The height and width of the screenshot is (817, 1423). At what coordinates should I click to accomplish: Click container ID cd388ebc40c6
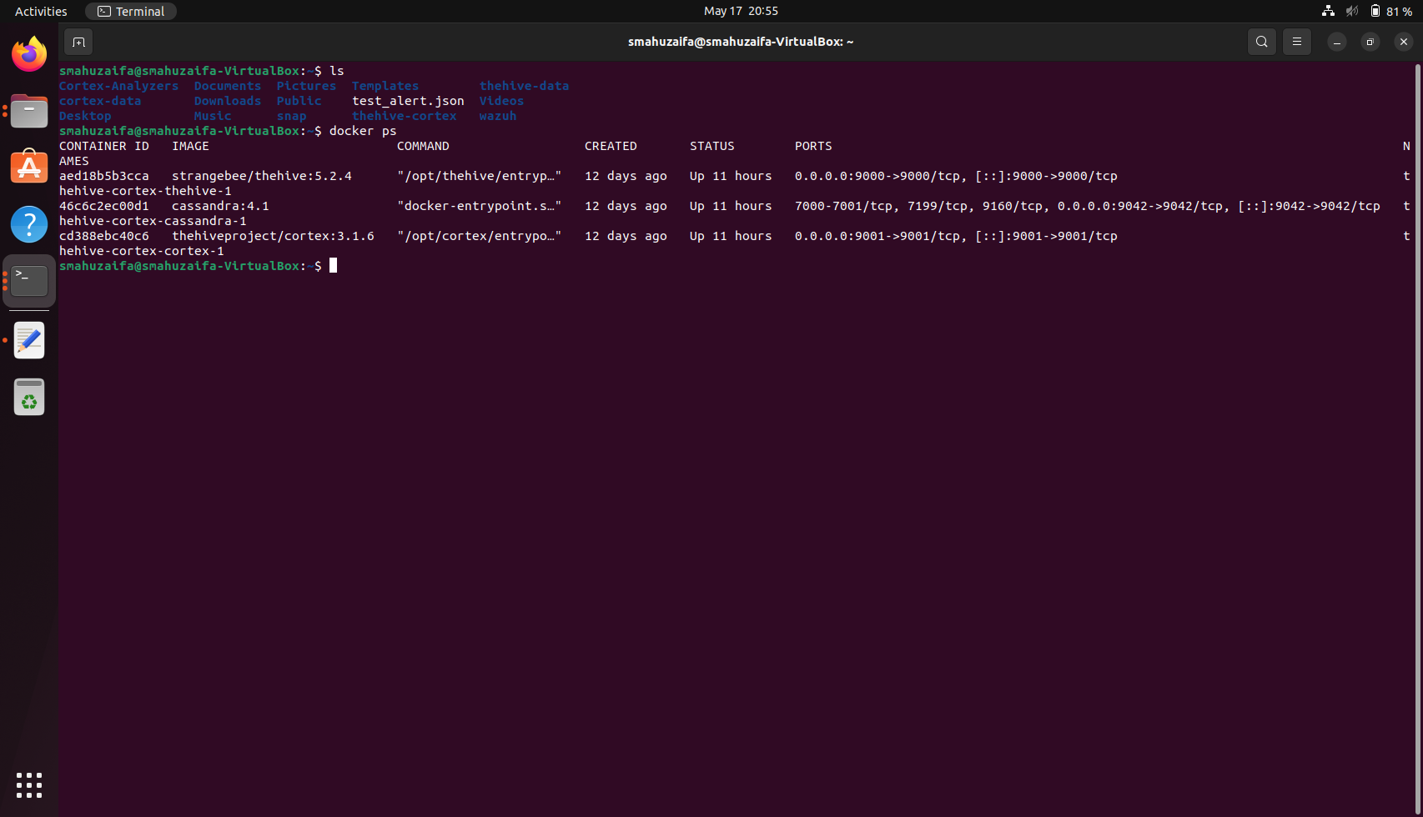[104, 236]
